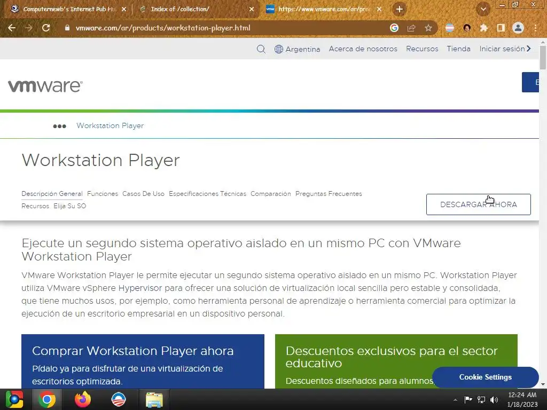Go back to the previous page

tap(12, 28)
